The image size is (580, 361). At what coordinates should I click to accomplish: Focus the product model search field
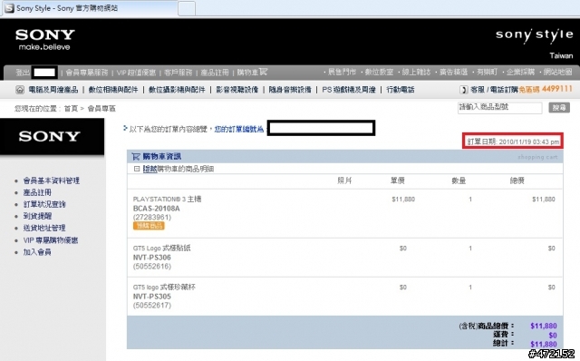point(499,107)
